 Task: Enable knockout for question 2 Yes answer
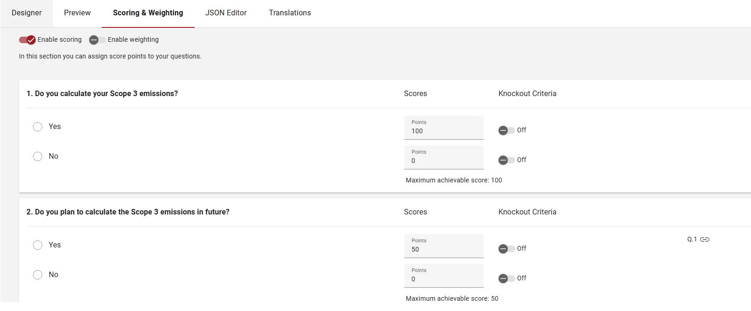pos(506,249)
